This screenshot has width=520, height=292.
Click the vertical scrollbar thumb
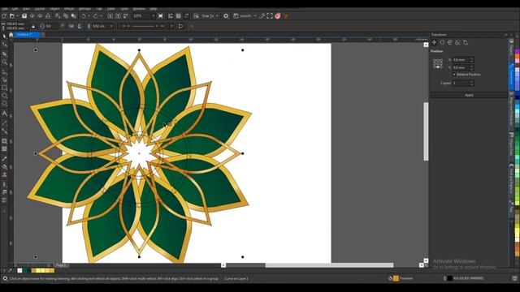pos(426,131)
